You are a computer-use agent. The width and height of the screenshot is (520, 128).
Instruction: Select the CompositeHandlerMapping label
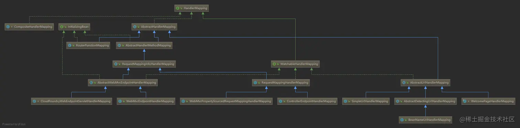click(x=33, y=27)
